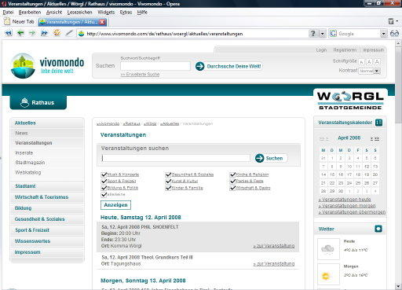Viewport: 402px width, 290px height.
Task: Open Wirtschaft & Tourismus sidebar section
Action: click(x=42, y=197)
